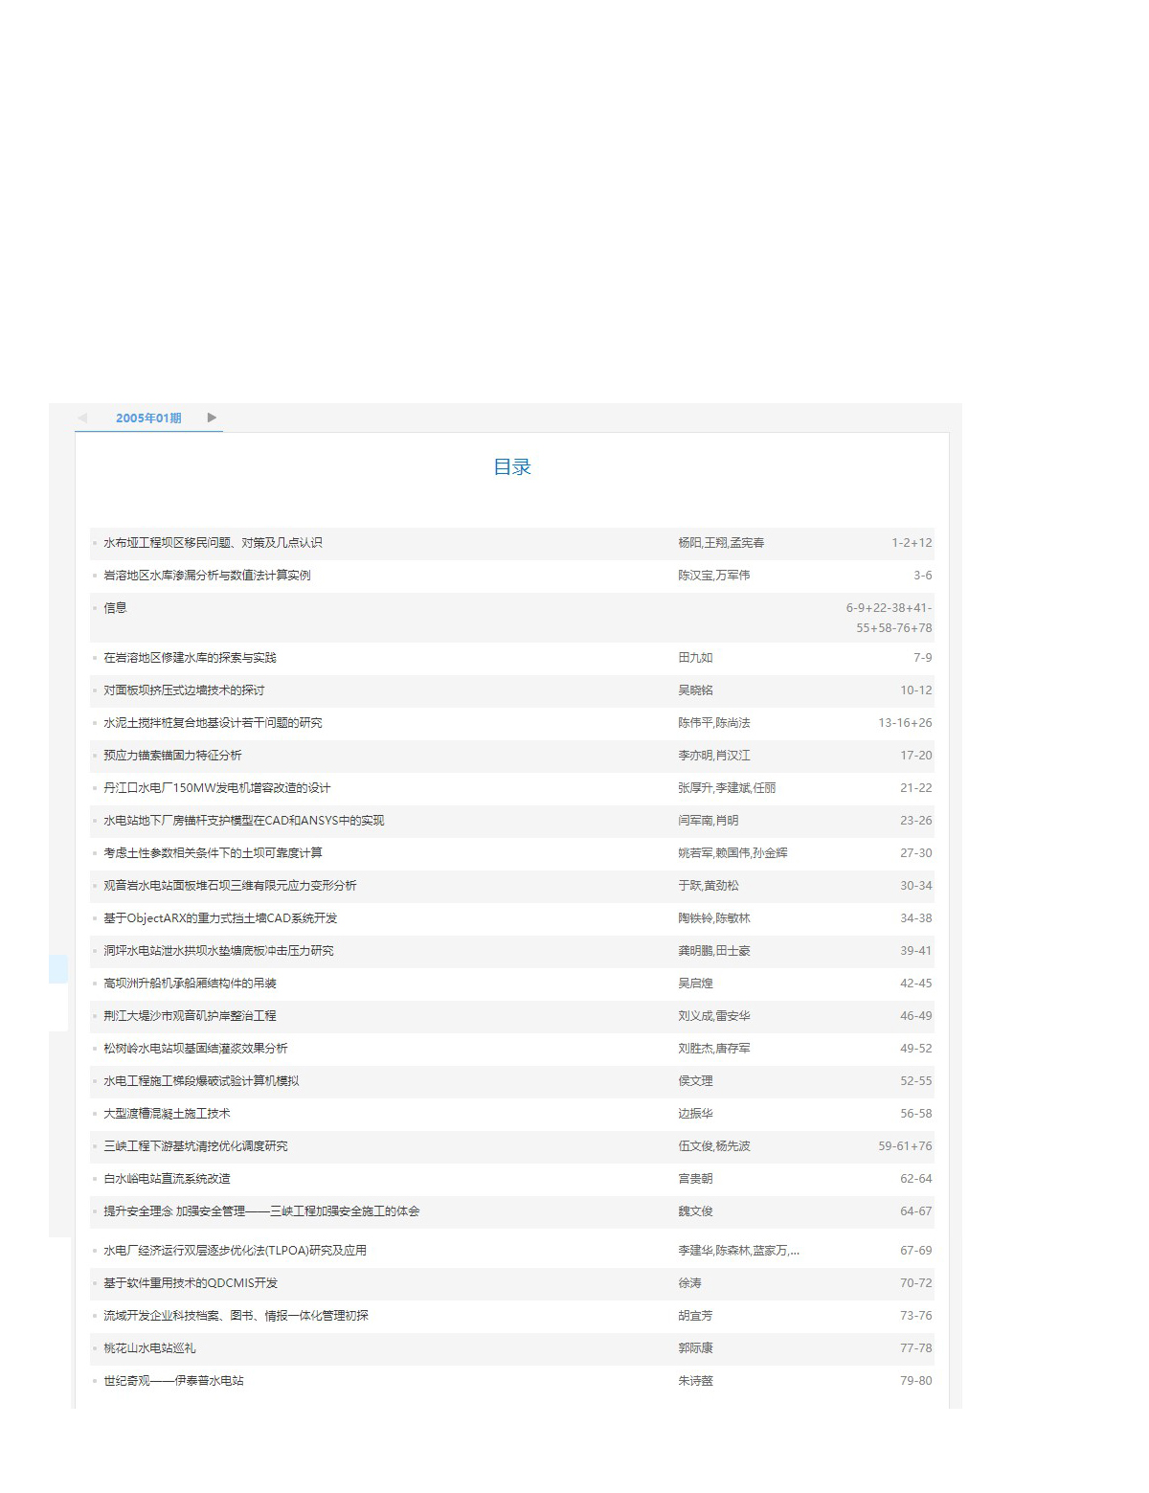Open article 荆江大堤沙市观音矶护岸整治工程
Image resolution: width=1149 pixels, height=1493 pixels.
click(x=190, y=1016)
